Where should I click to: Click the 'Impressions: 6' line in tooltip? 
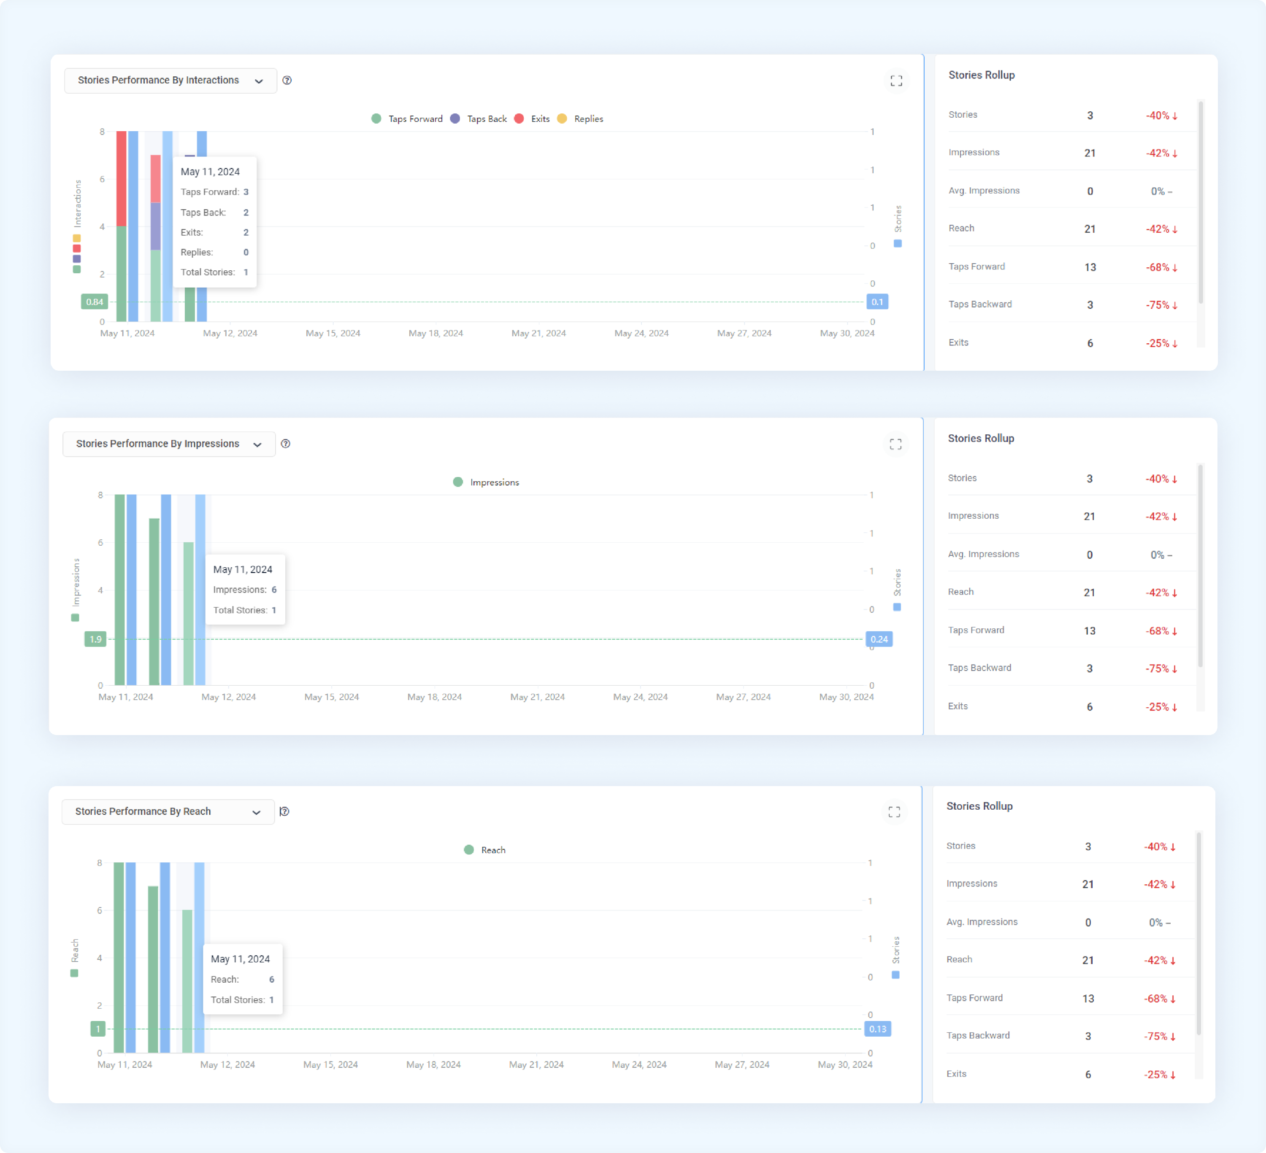click(245, 590)
